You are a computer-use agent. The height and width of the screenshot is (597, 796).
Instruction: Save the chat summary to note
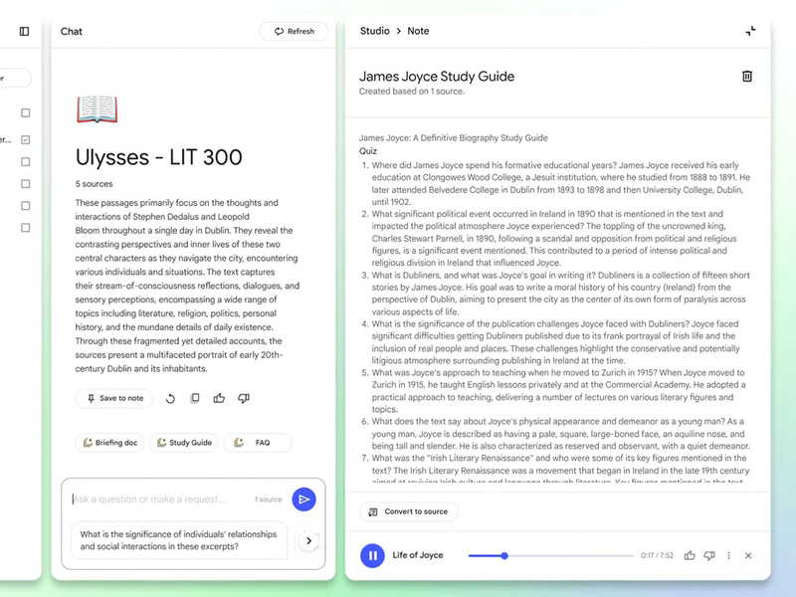[x=115, y=399]
